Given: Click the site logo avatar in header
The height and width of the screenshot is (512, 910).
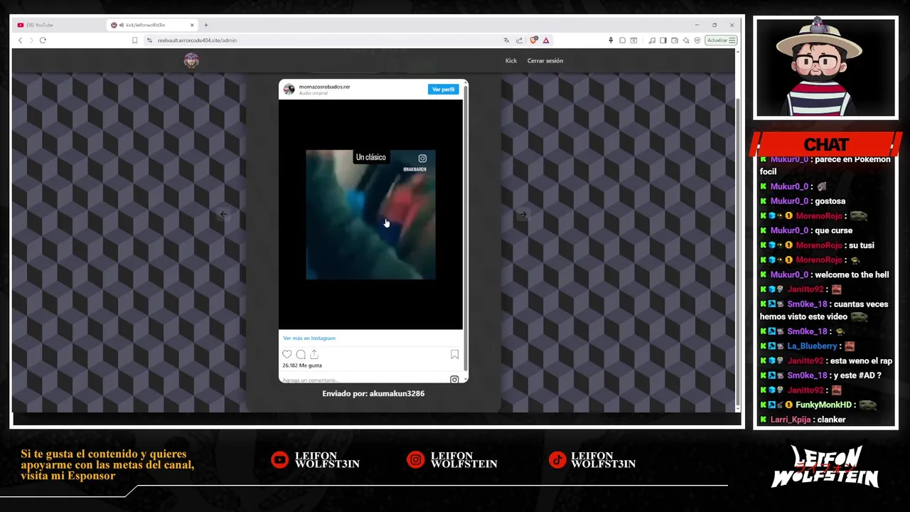Looking at the screenshot, I should point(191,60).
